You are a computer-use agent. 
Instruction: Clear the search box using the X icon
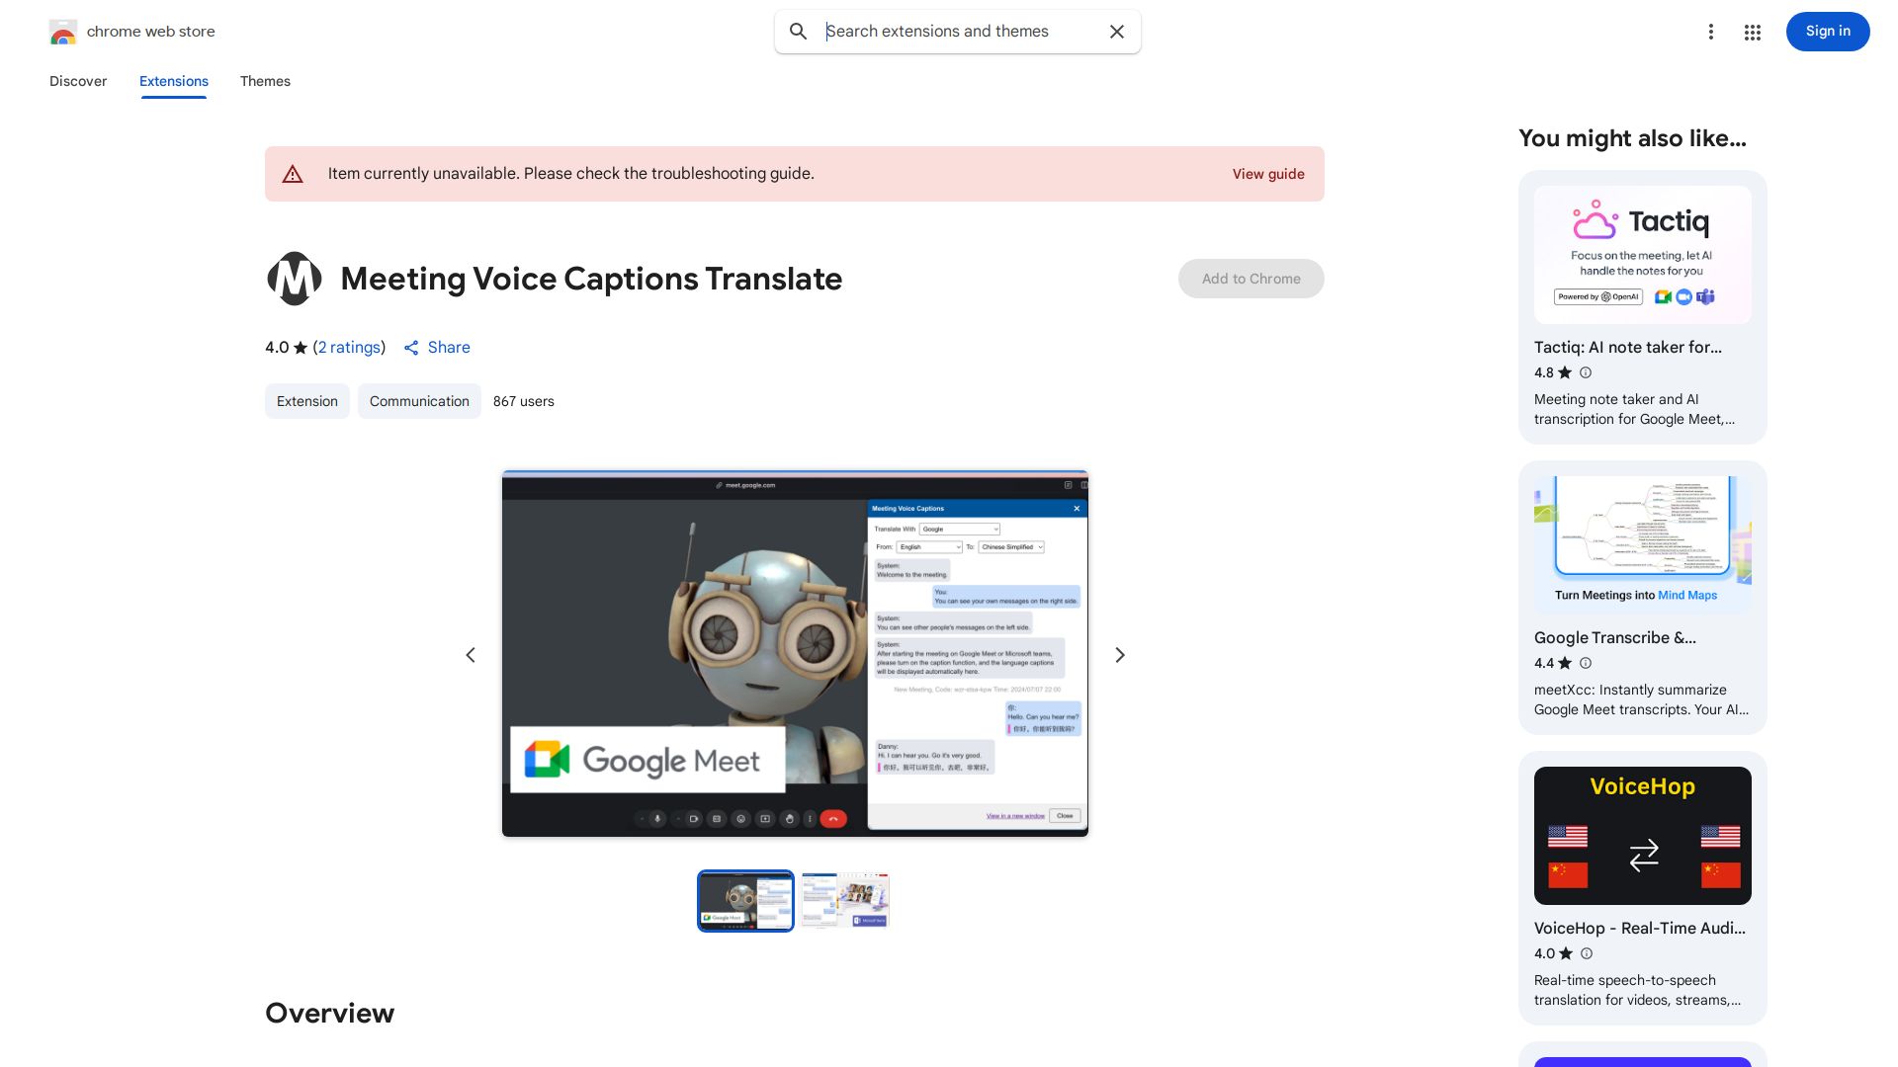pos(1116,32)
